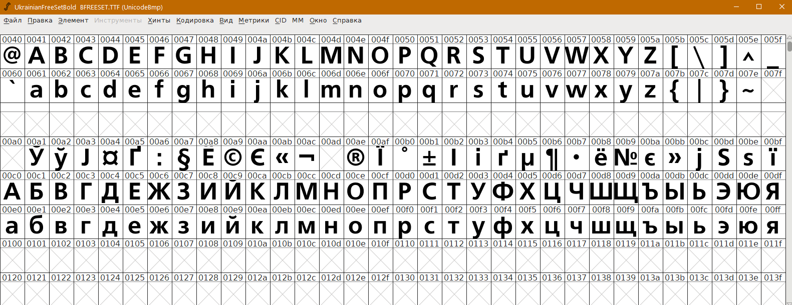792x305 pixels.
Task: Select the registered sign glyph at 00ae
Action: [356, 158]
